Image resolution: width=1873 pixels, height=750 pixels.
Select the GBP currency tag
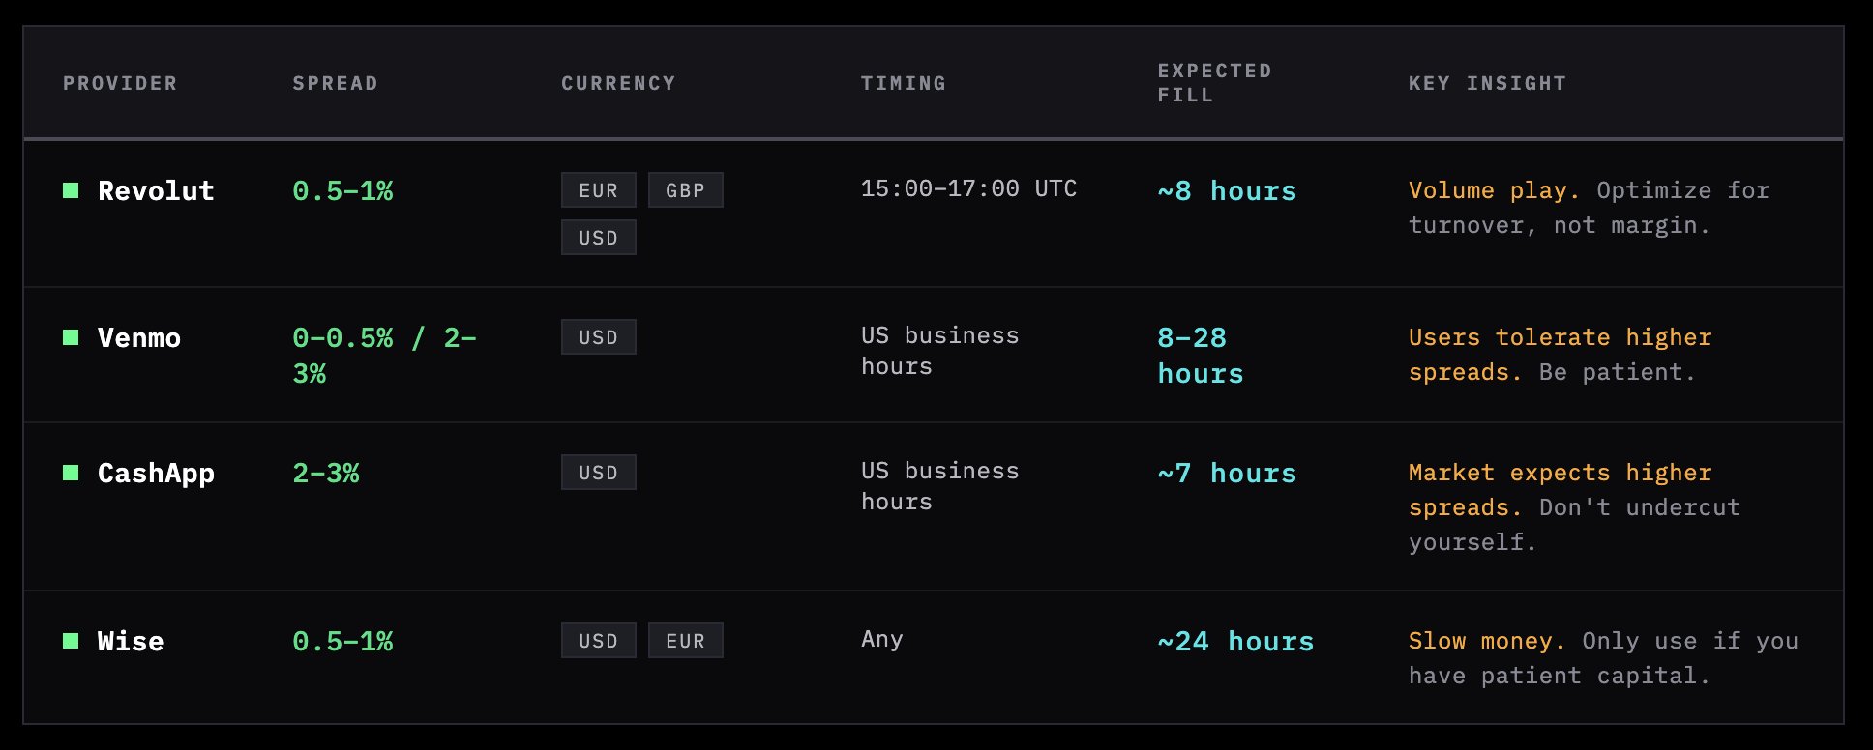click(685, 190)
